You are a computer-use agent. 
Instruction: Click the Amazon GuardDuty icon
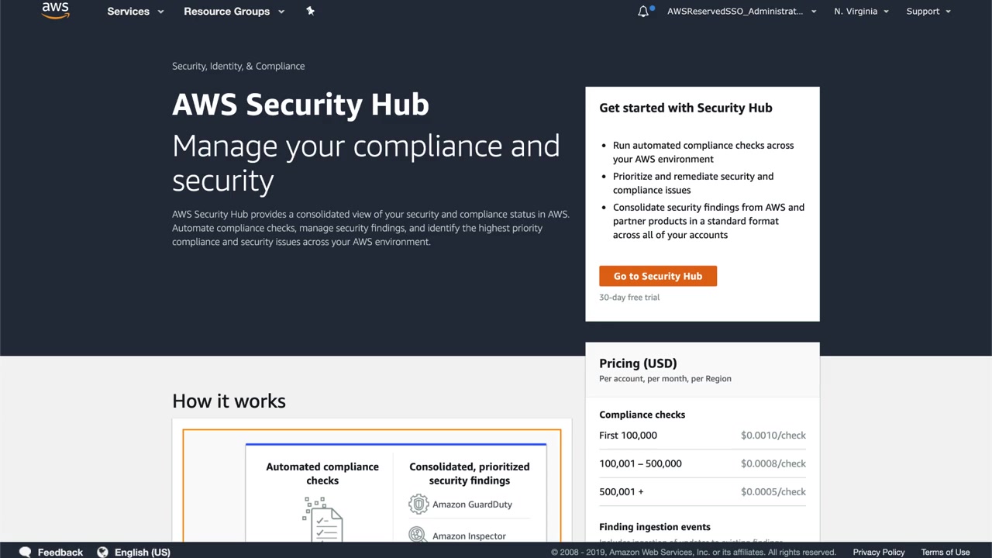pyautogui.click(x=418, y=505)
